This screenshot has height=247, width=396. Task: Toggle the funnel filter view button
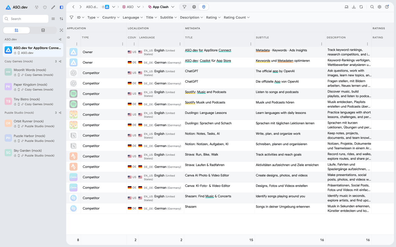pyautogui.click(x=185, y=7)
